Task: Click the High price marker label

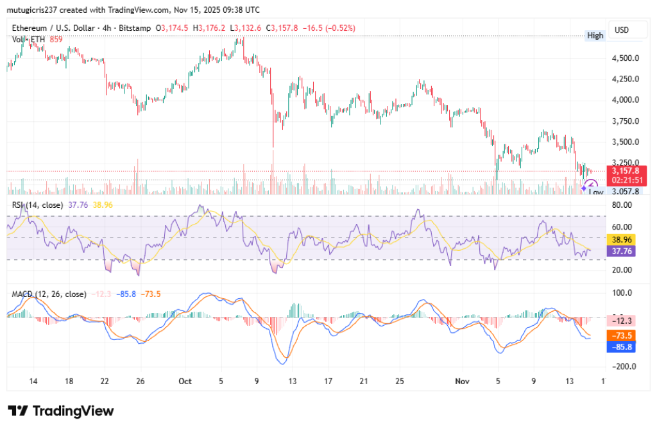Action: 595,36
